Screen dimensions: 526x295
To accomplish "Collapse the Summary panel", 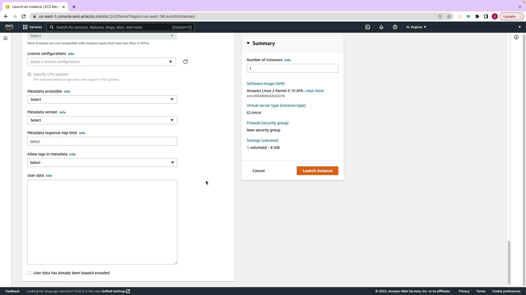I will [248, 43].
